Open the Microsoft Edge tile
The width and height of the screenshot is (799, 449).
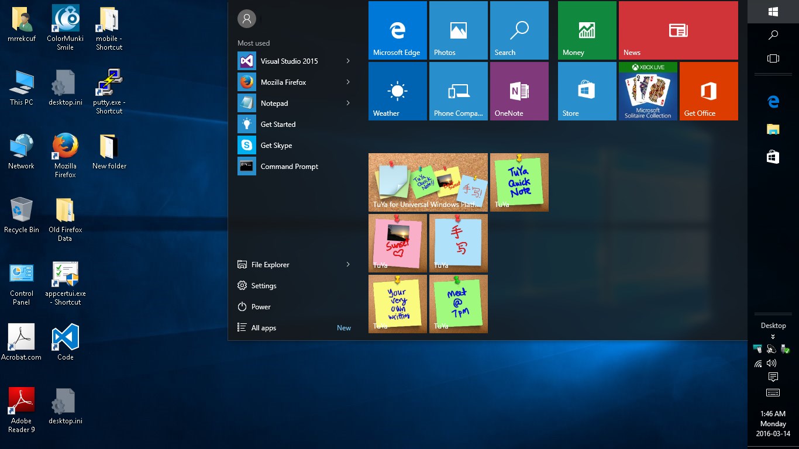398,30
